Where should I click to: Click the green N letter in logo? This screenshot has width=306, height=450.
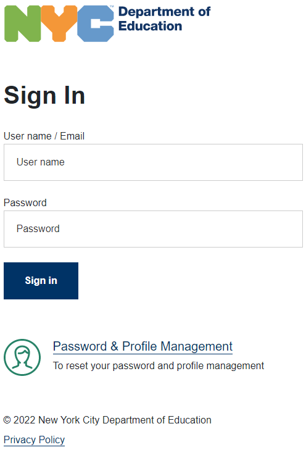pos(23,23)
